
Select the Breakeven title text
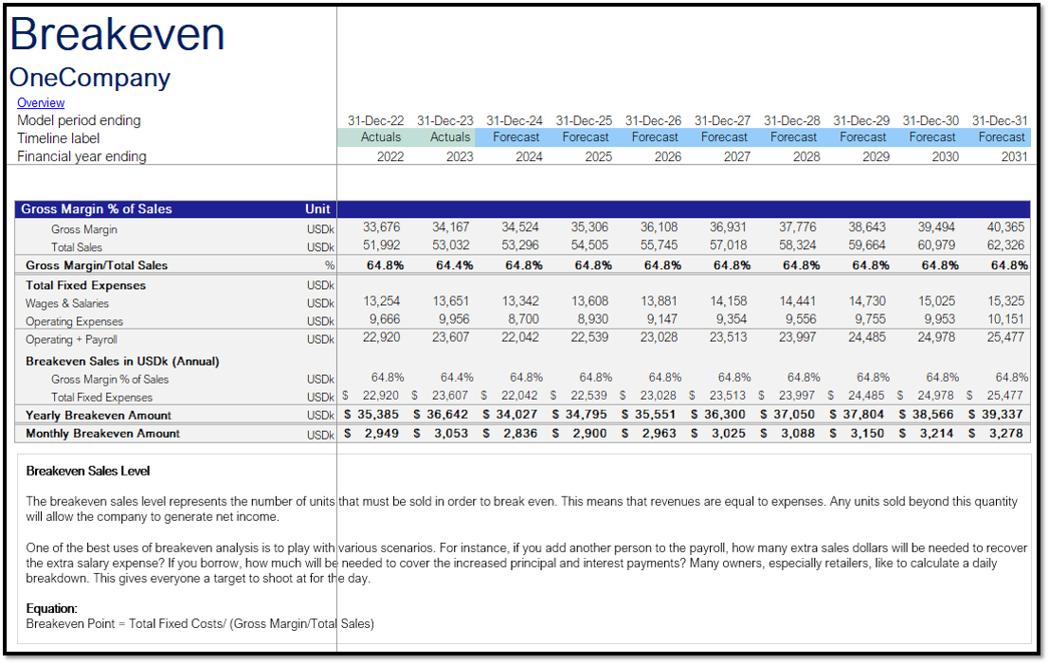click(x=118, y=33)
